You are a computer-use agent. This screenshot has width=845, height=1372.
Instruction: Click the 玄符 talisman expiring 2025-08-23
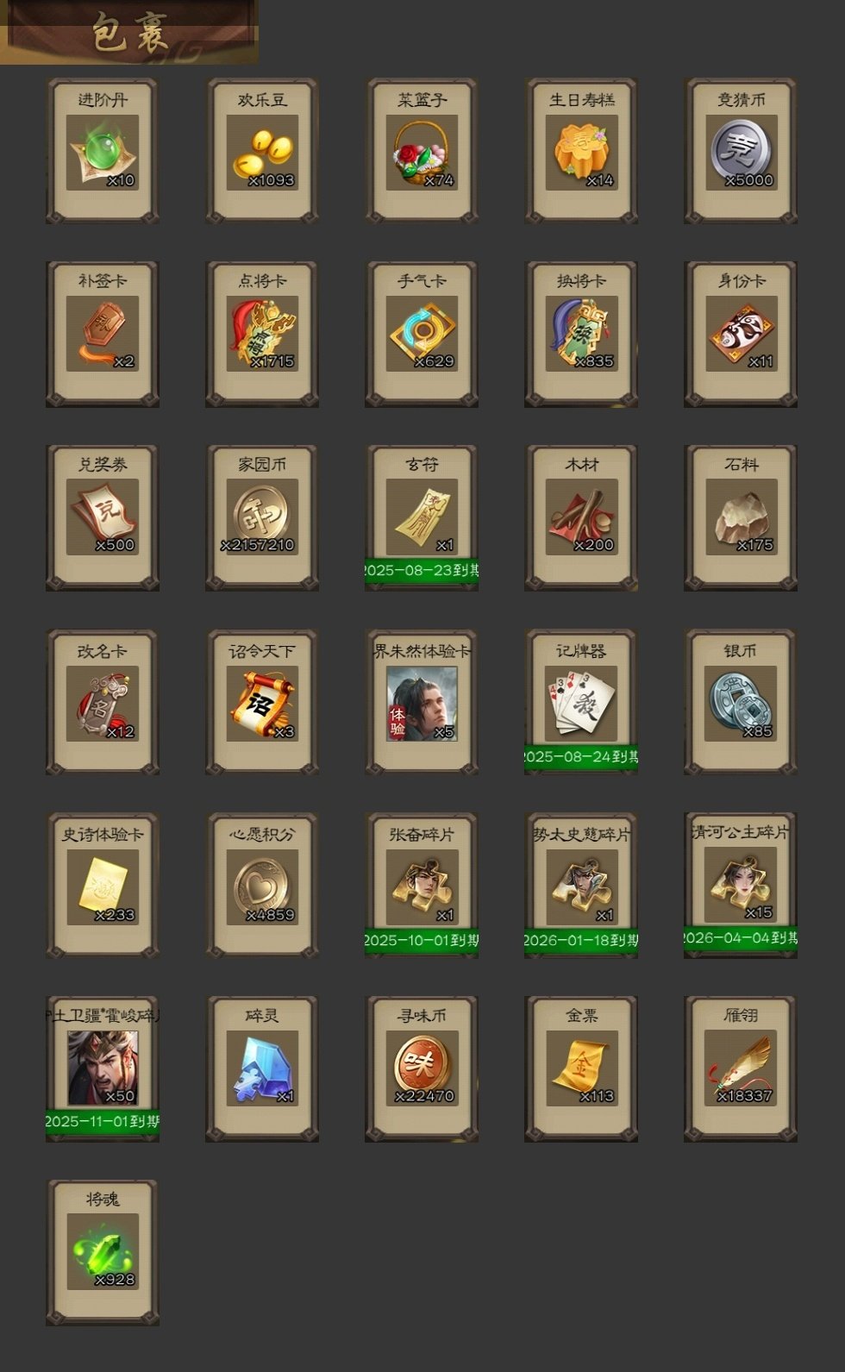pos(422,518)
